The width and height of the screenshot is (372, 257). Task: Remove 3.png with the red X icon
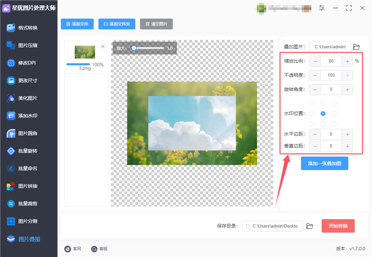pos(103,46)
